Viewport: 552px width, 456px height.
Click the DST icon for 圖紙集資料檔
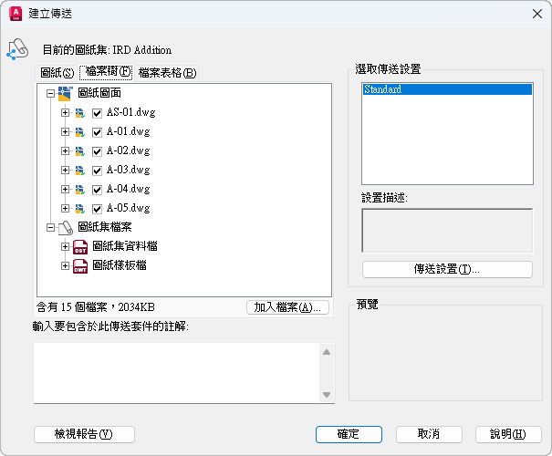pos(79,246)
